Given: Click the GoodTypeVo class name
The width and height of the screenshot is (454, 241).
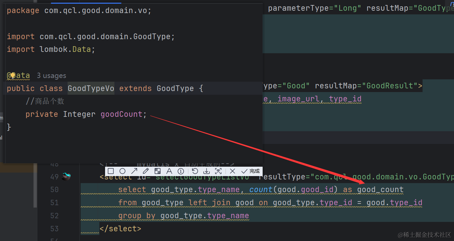Looking at the screenshot, I should click(91, 88).
